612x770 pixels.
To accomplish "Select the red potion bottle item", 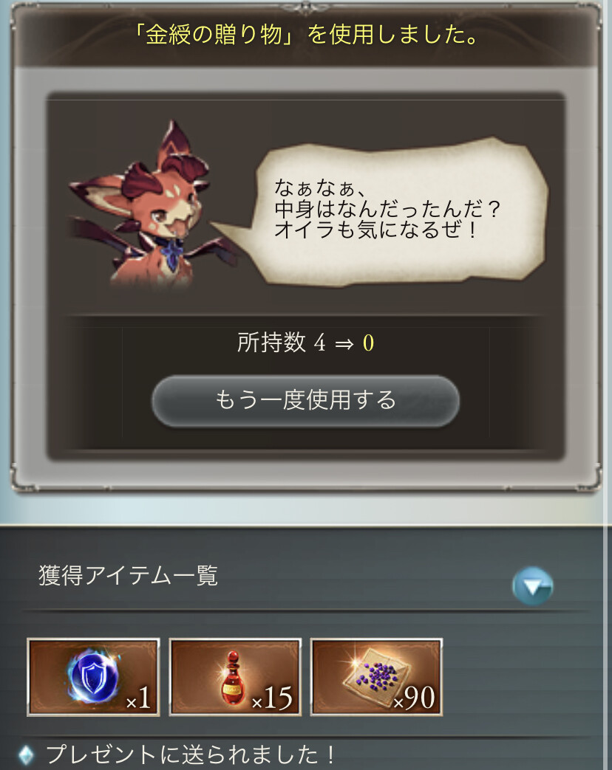I will tap(235, 677).
